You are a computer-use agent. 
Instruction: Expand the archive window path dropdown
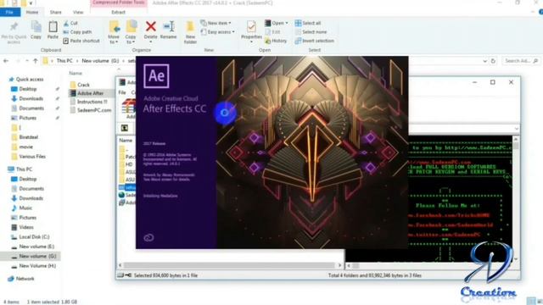[x=517, y=129]
